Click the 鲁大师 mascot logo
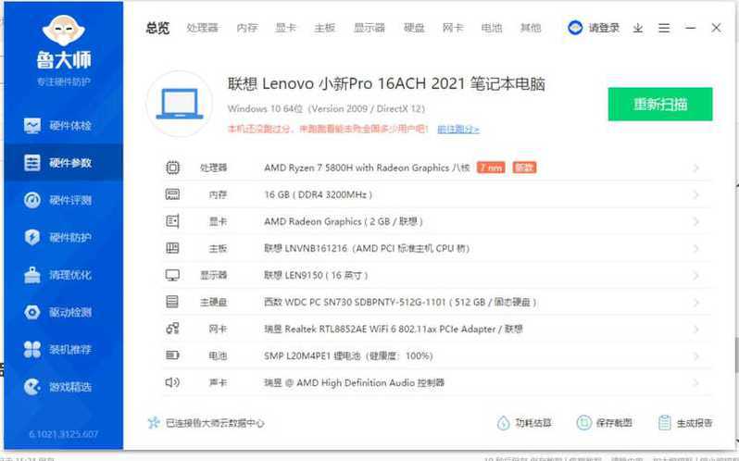 pyautogui.click(x=64, y=31)
